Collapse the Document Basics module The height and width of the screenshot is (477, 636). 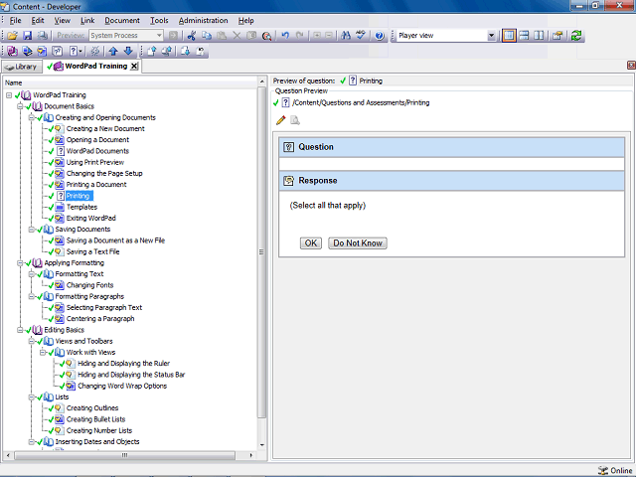20,106
